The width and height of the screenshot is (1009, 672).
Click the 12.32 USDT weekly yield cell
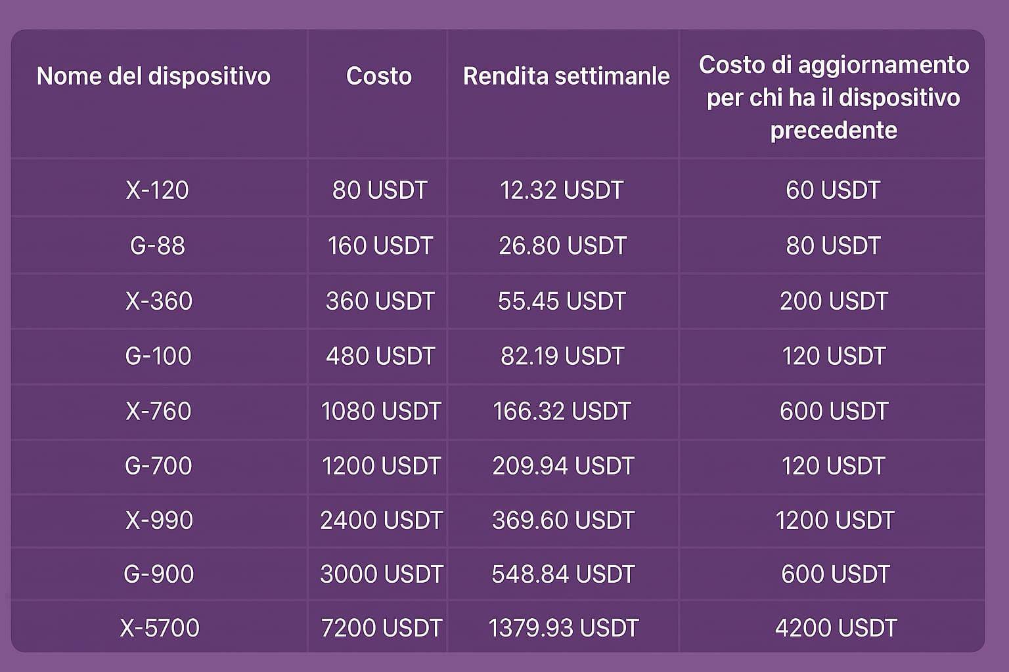[x=561, y=190]
